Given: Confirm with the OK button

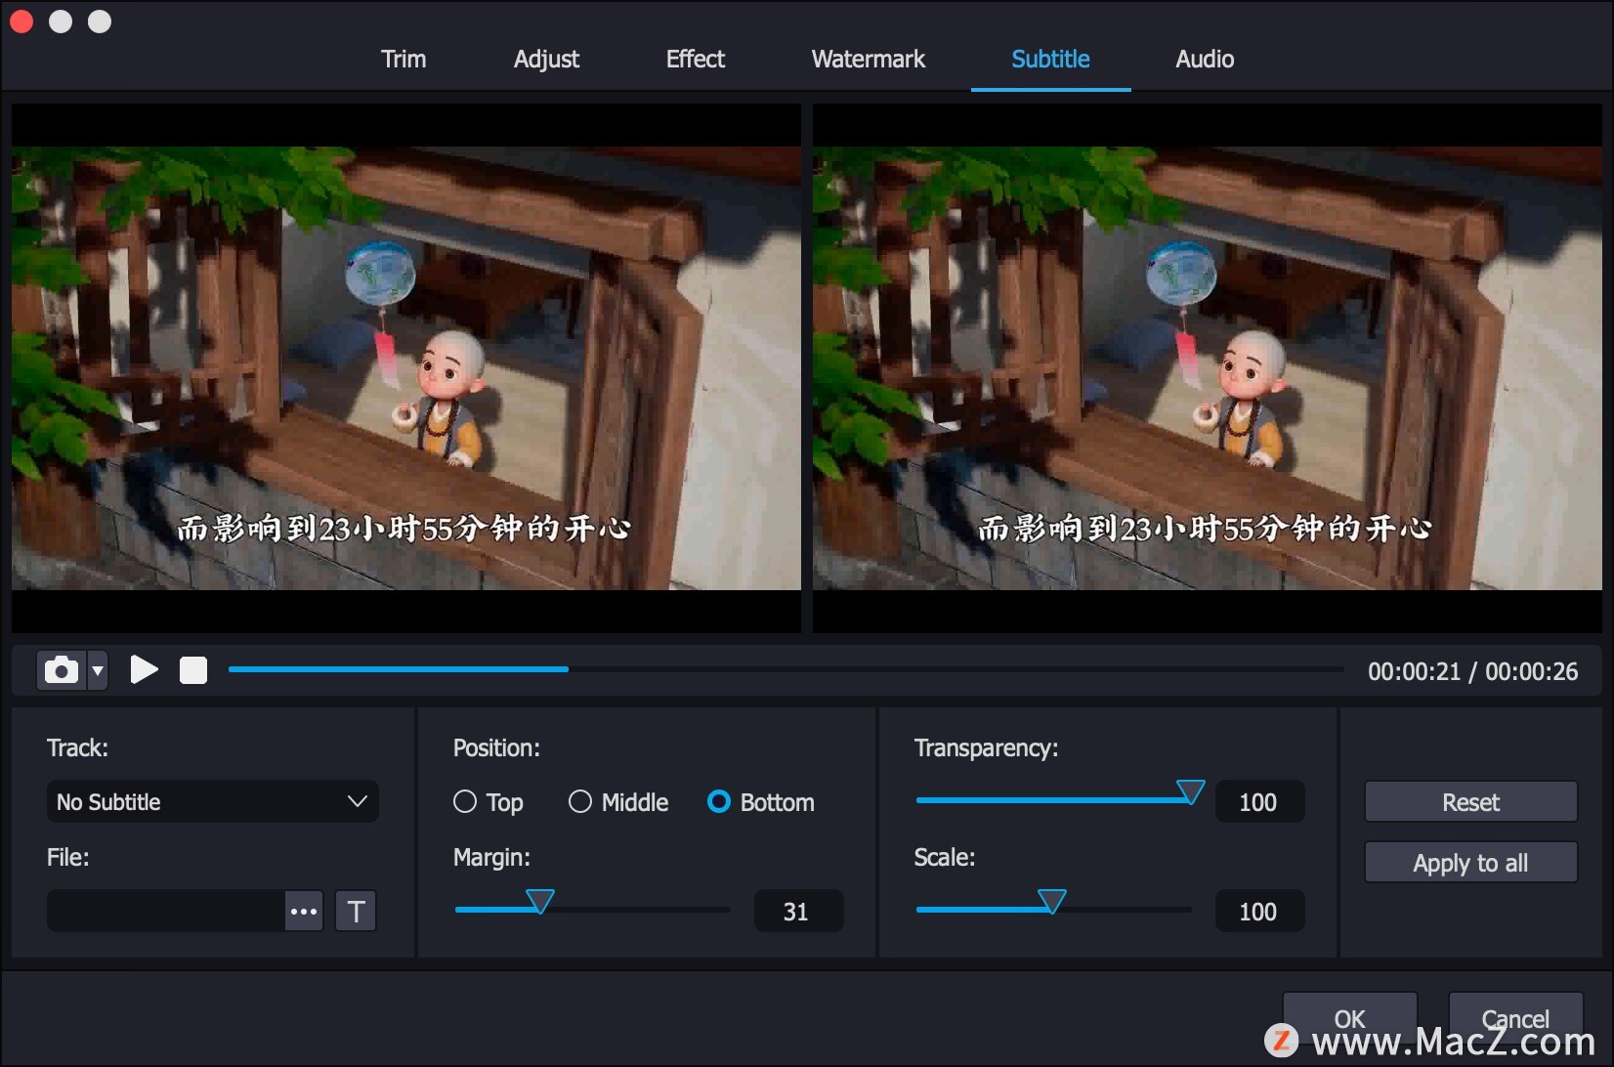Looking at the screenshot, I should tap(1350, 1018).
